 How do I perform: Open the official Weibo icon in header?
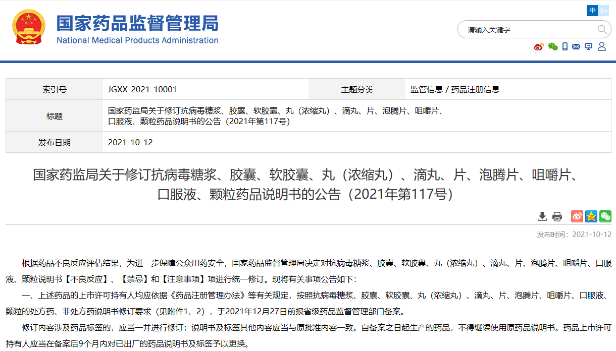pos(539,47)
